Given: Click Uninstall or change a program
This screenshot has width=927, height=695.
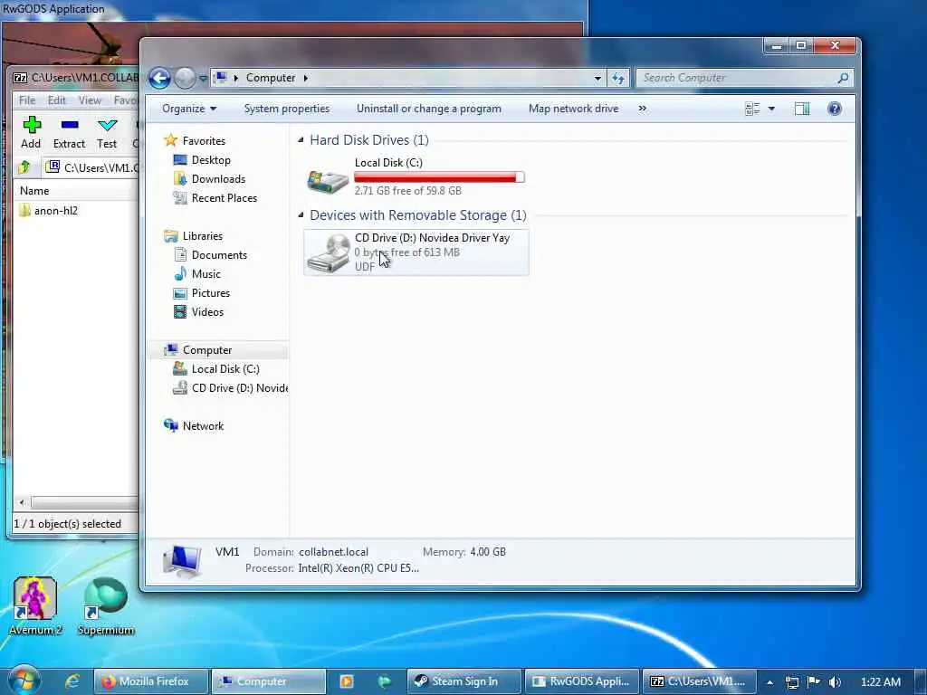Looking at the screenshot, I should click(x=428, y=109).
